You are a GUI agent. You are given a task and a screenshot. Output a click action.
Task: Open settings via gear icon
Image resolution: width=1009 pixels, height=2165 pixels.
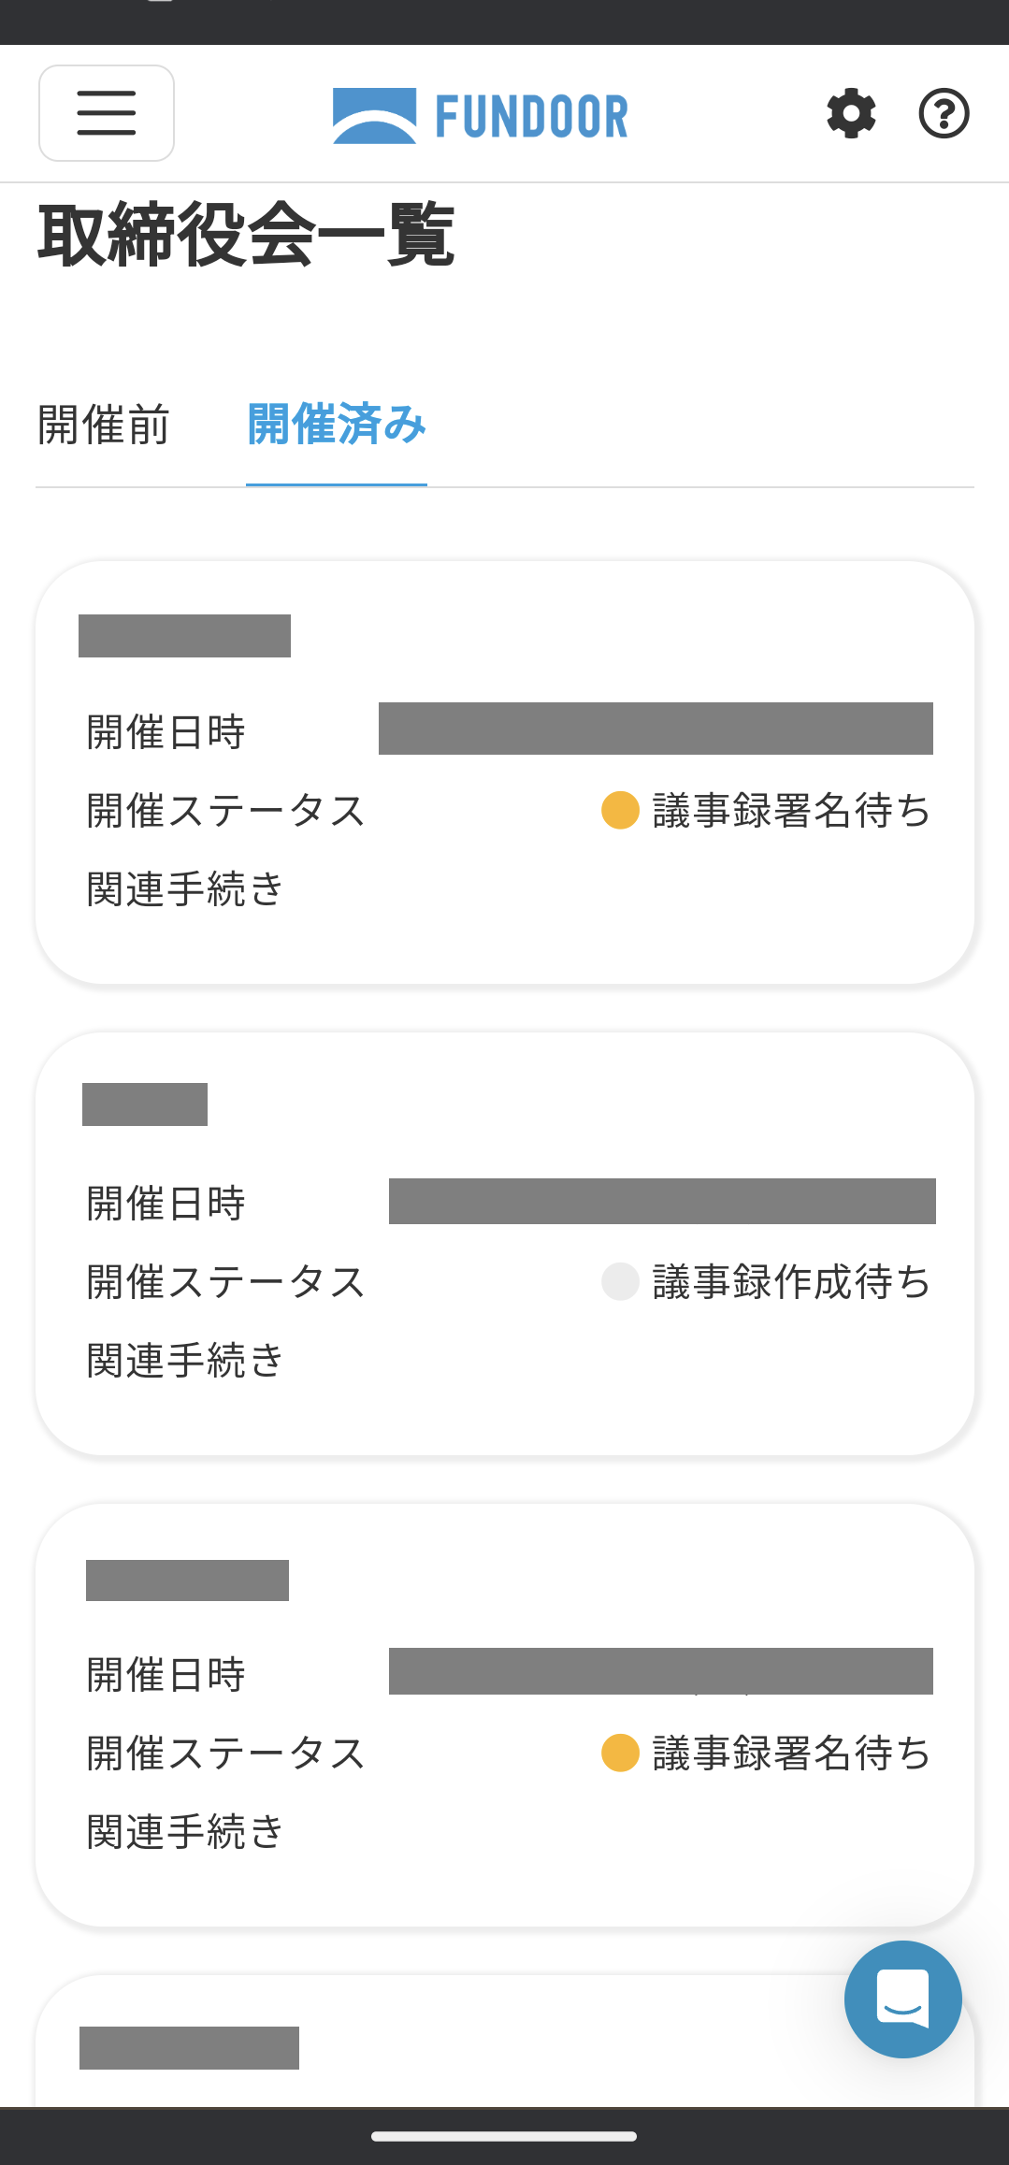tap(851, 114)
